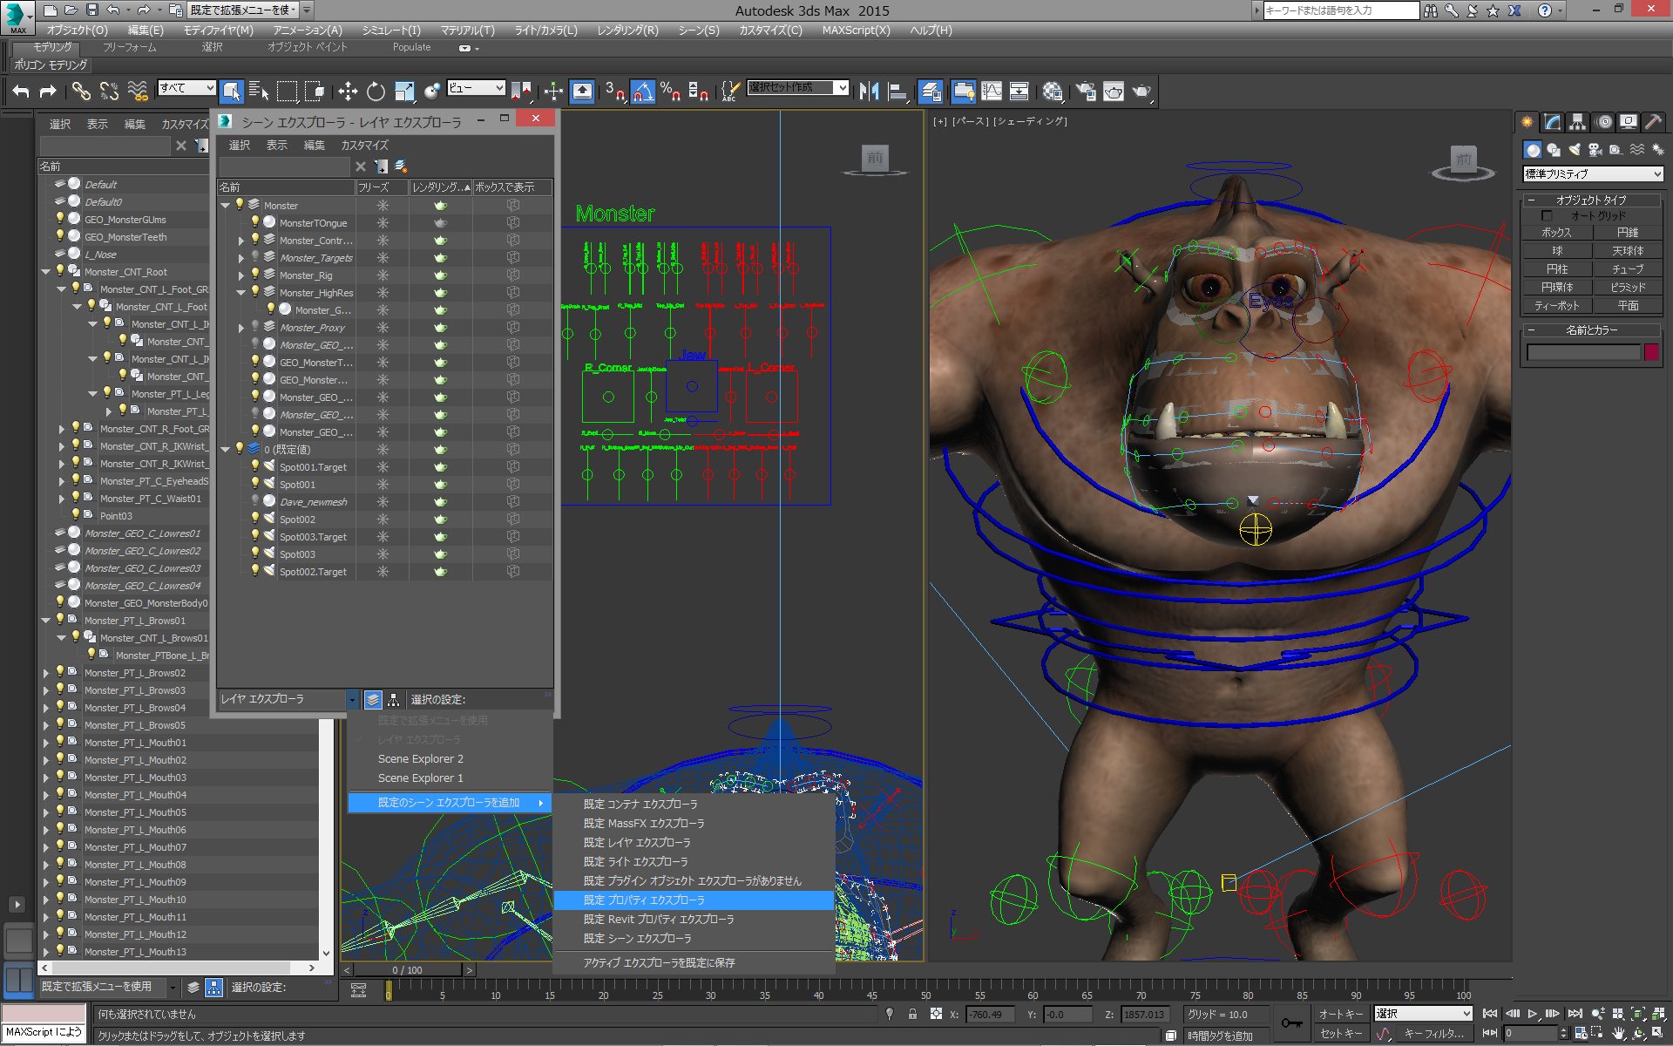Open the Rendering menu
The height and width of the screenshot is (1046, 1673).
point(627,30)
